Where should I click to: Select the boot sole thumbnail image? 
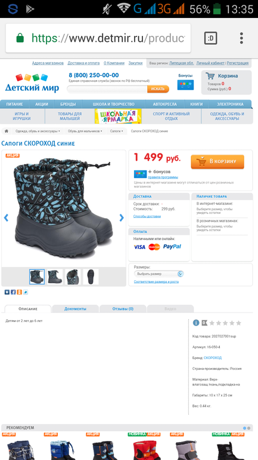91,277
